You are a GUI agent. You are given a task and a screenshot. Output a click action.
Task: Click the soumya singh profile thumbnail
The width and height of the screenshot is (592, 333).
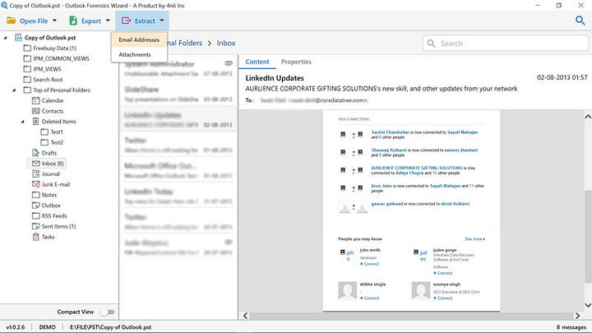click(421, 291)
